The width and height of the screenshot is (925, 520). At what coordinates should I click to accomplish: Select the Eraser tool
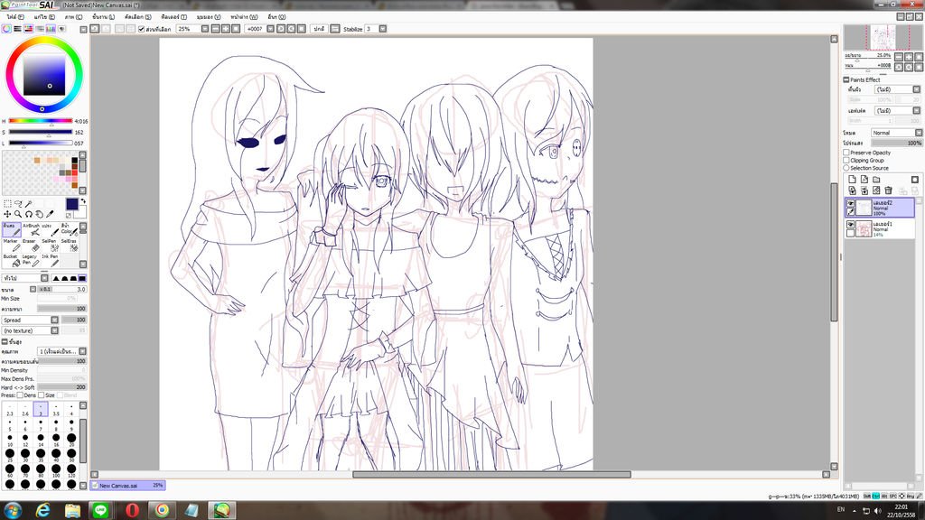coord(32,246)
